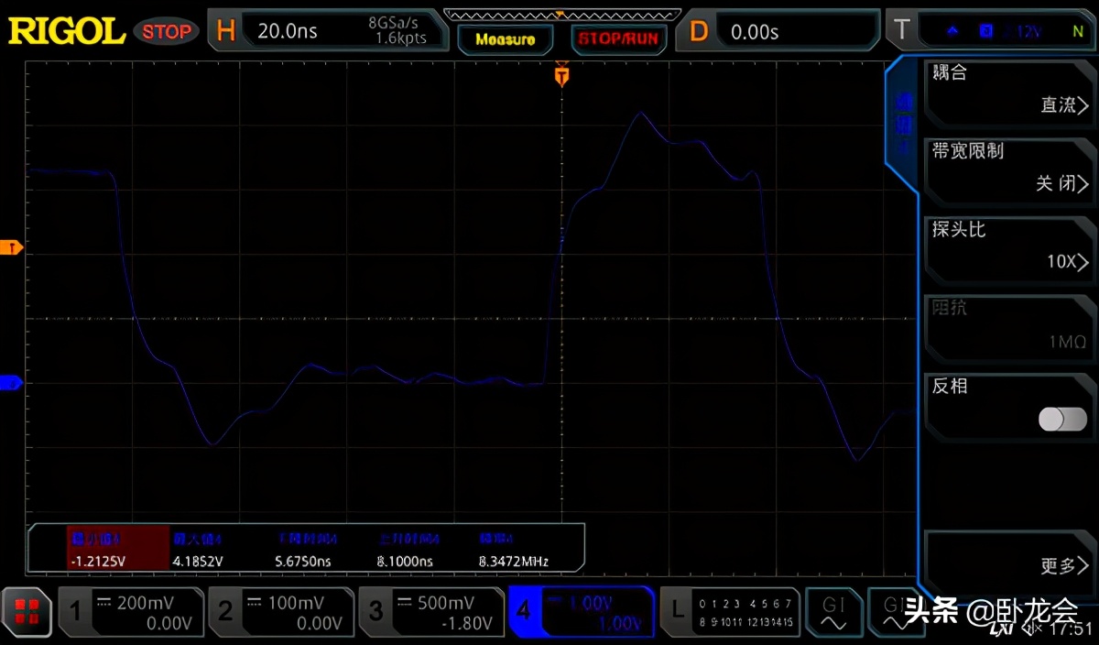
Task: Tap the STOP/RUN button
Action: click(619, 39)
